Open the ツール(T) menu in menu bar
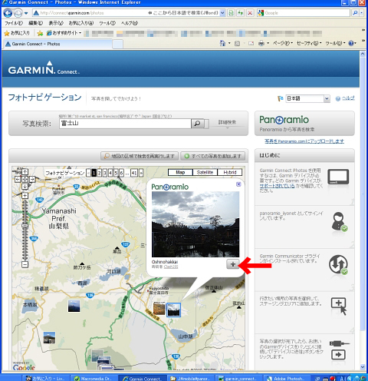Image resolution: width=368 pixels, height=381 pixels. tap(107, 23)
